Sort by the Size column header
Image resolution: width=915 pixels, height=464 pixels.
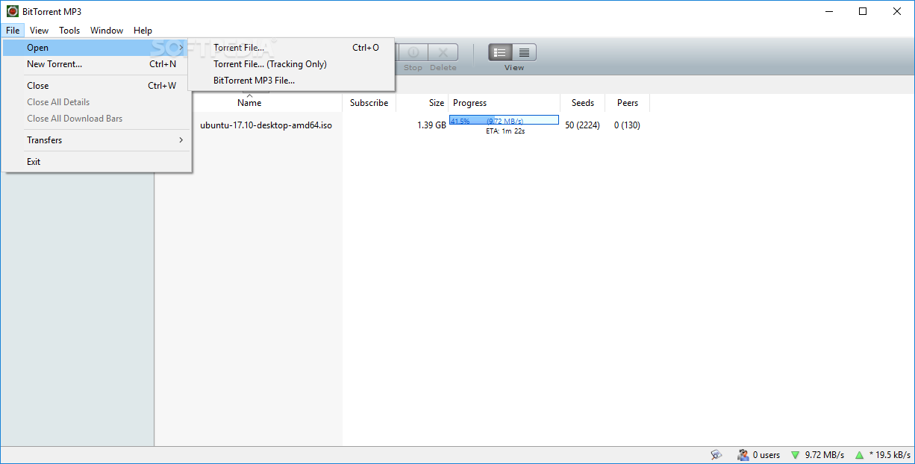pos(422,103)
